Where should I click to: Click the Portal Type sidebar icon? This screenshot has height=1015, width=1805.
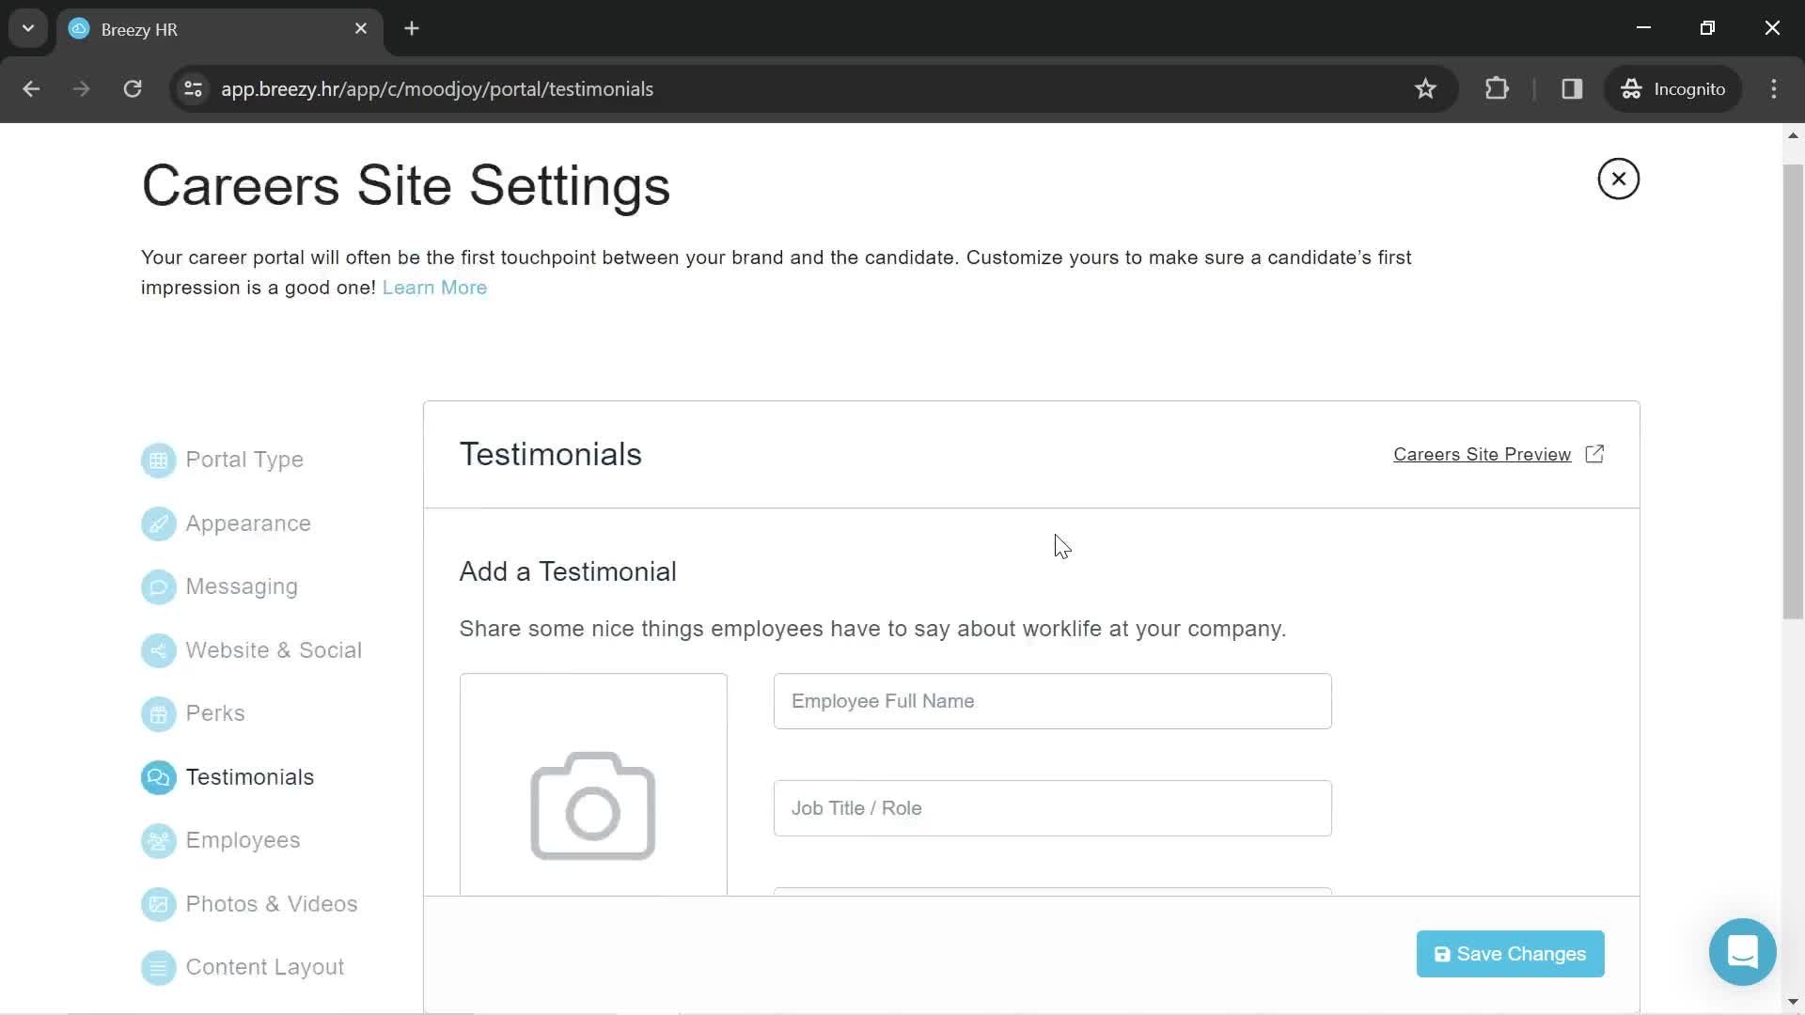(157, 460)
